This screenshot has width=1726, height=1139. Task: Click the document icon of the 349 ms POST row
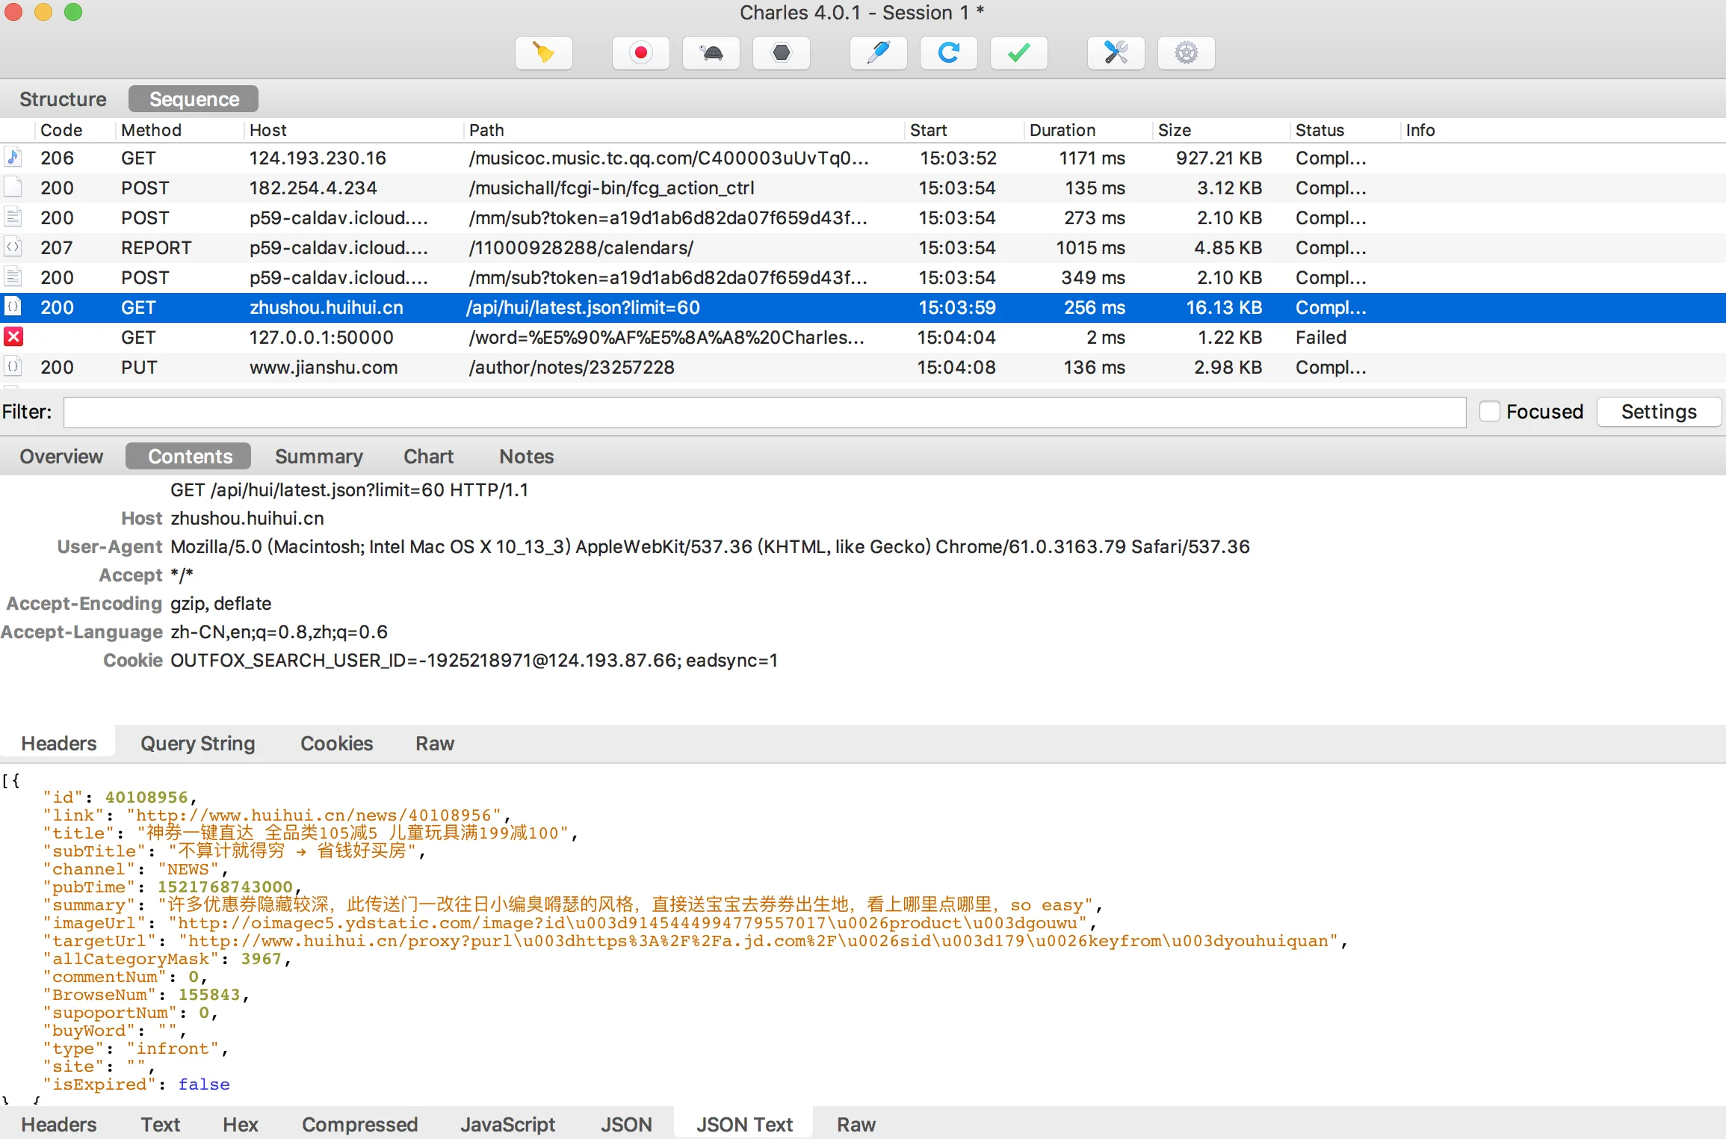pos(13,277)
